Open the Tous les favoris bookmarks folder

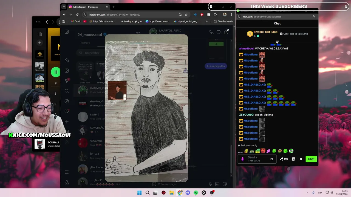[x=223, y=21]
